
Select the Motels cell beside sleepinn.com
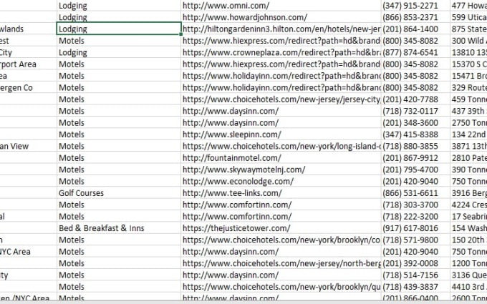[119, 134]
